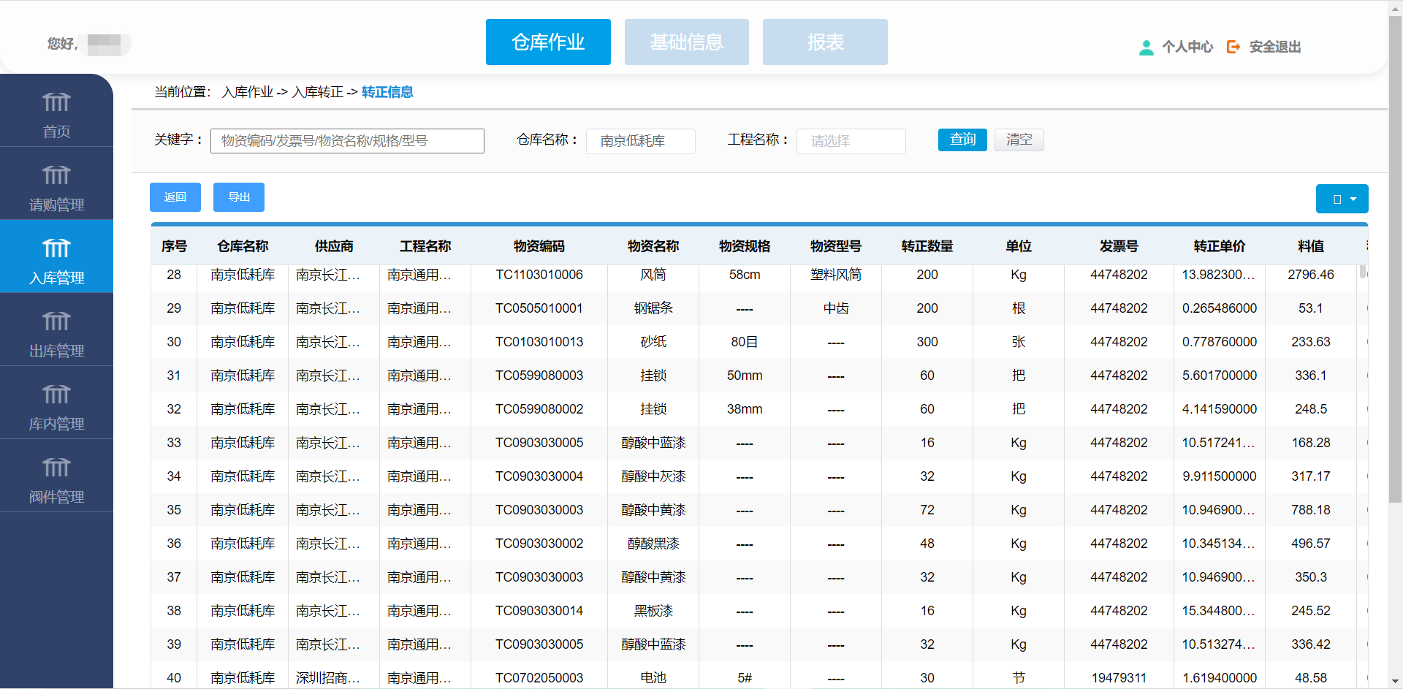Focus the 关键字 keyword input field

tap(347, 141)
